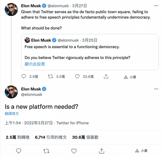
Task: Tap 小費 tip icon in bottom action bar
Action: (x=141, y=151)
